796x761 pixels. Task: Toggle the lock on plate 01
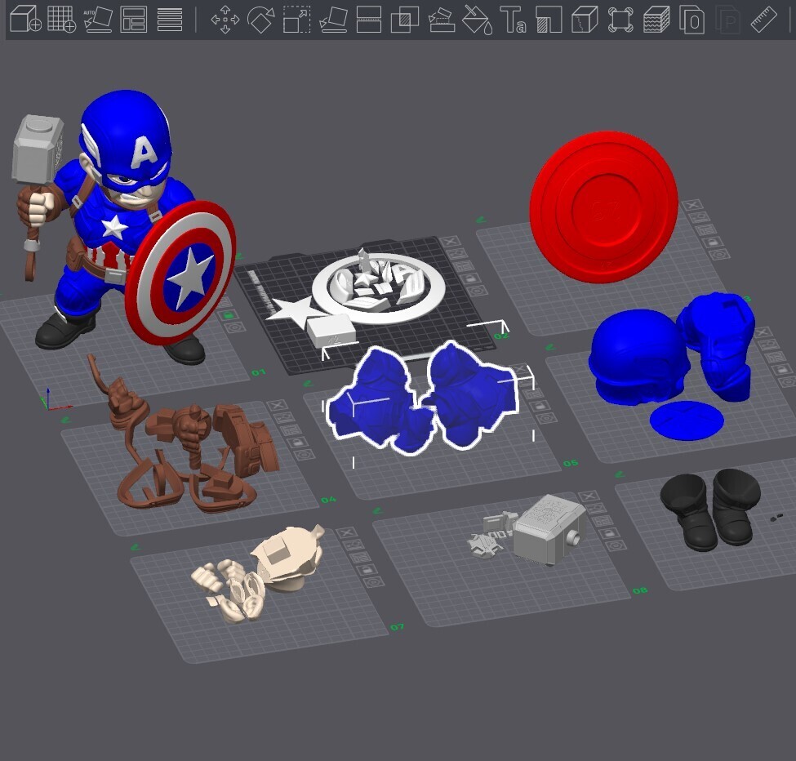pyautogui.click(x=229, y=315)
